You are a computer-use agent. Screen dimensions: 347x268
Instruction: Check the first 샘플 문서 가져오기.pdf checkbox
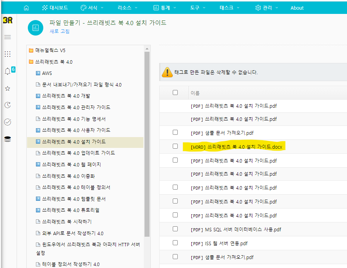[x=175, y=132]
